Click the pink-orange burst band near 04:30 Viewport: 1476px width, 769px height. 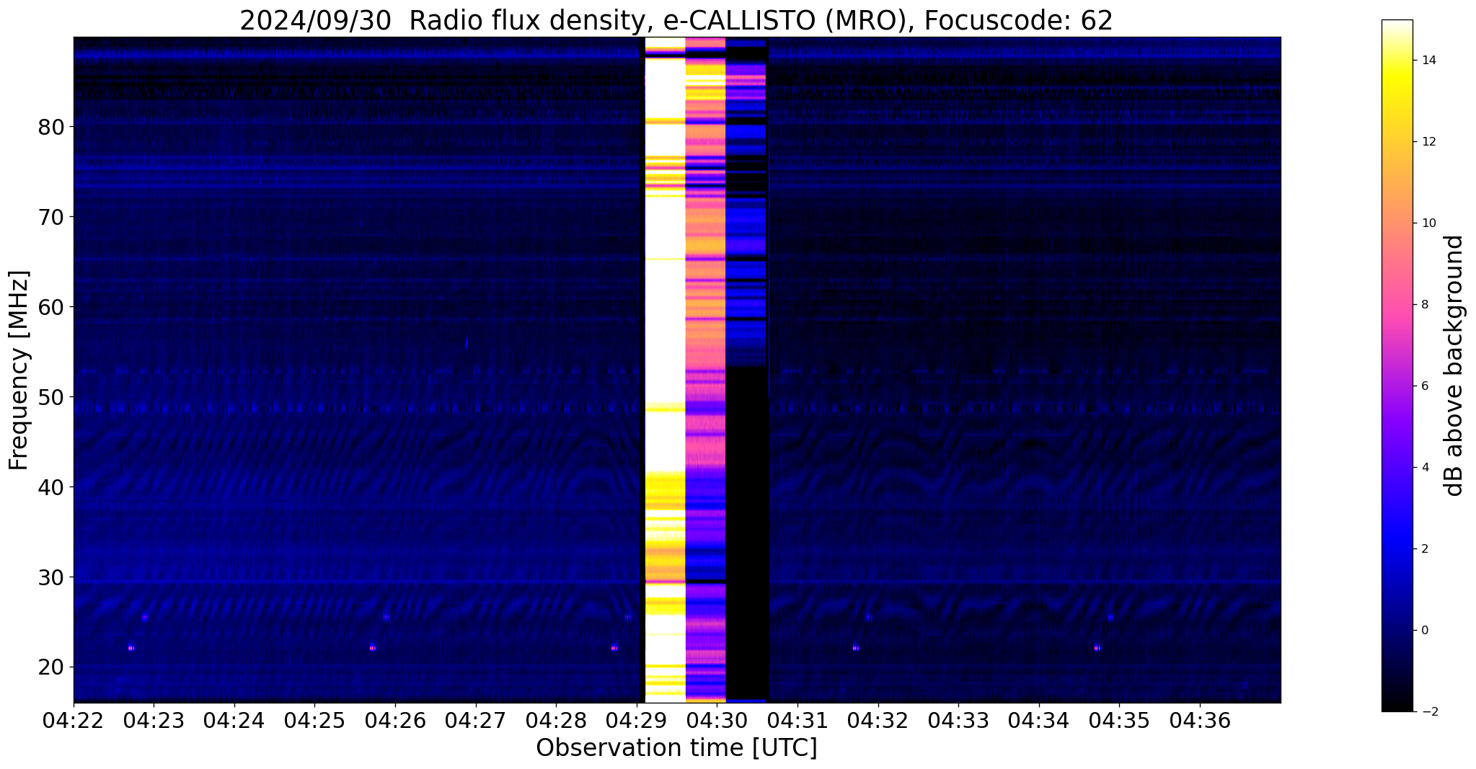pos(705,370)
